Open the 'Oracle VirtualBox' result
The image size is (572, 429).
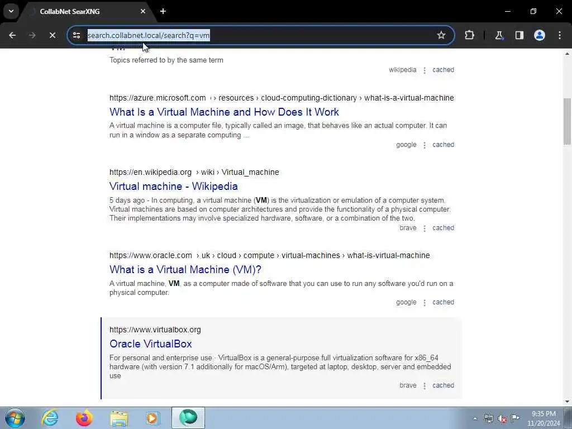click(x=151, y=344)
